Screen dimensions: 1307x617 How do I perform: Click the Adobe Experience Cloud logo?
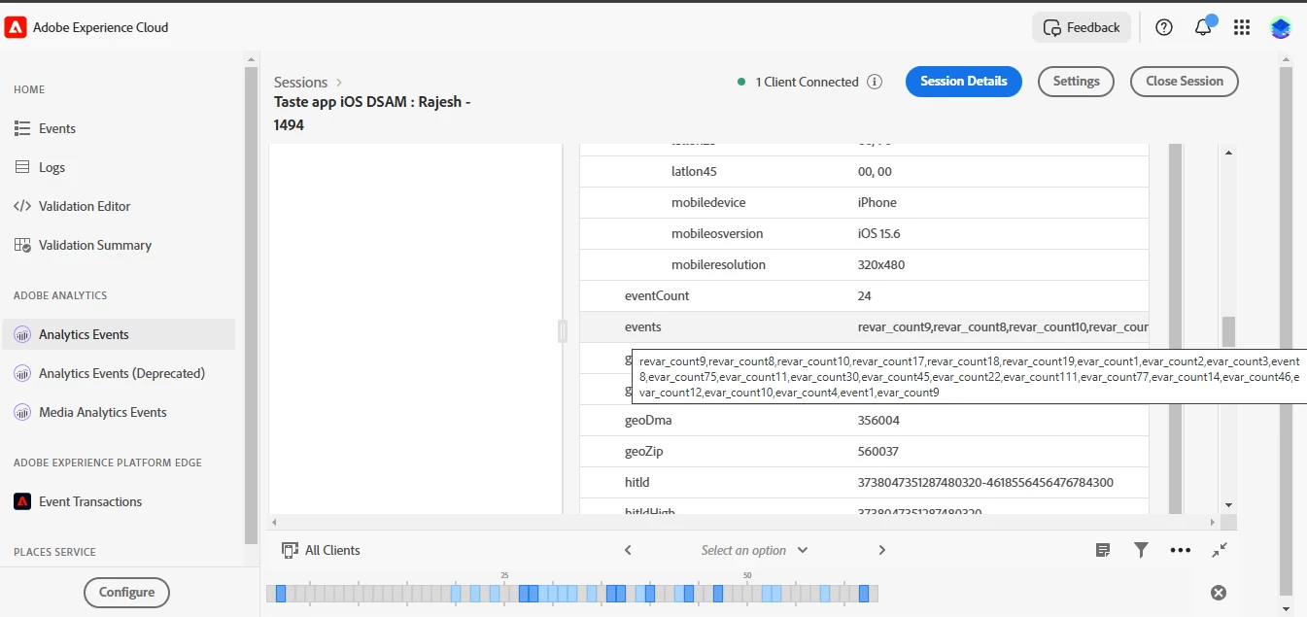point(16,27)
